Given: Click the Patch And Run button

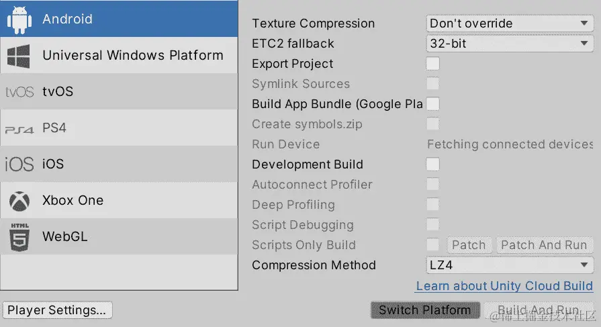Looking at the screenshot, I should [545, 245].
